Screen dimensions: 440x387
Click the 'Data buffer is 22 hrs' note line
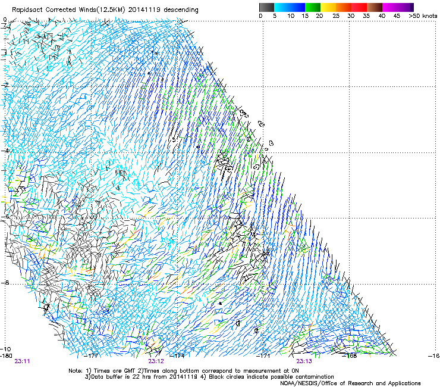coord(209,377)
